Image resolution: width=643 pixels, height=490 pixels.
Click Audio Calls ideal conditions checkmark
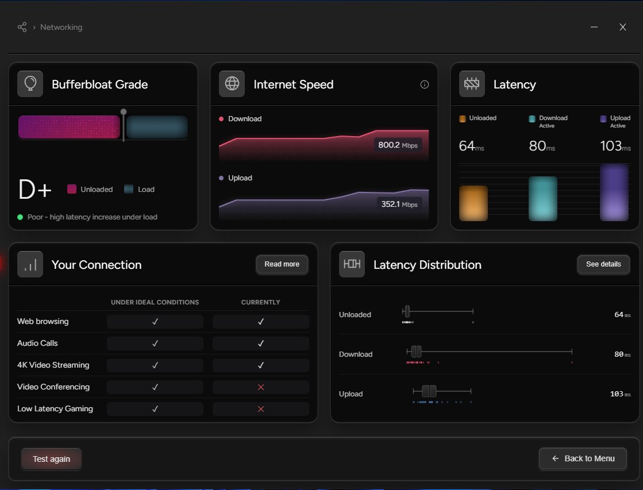pyautogui.click(x=155, y=344)
